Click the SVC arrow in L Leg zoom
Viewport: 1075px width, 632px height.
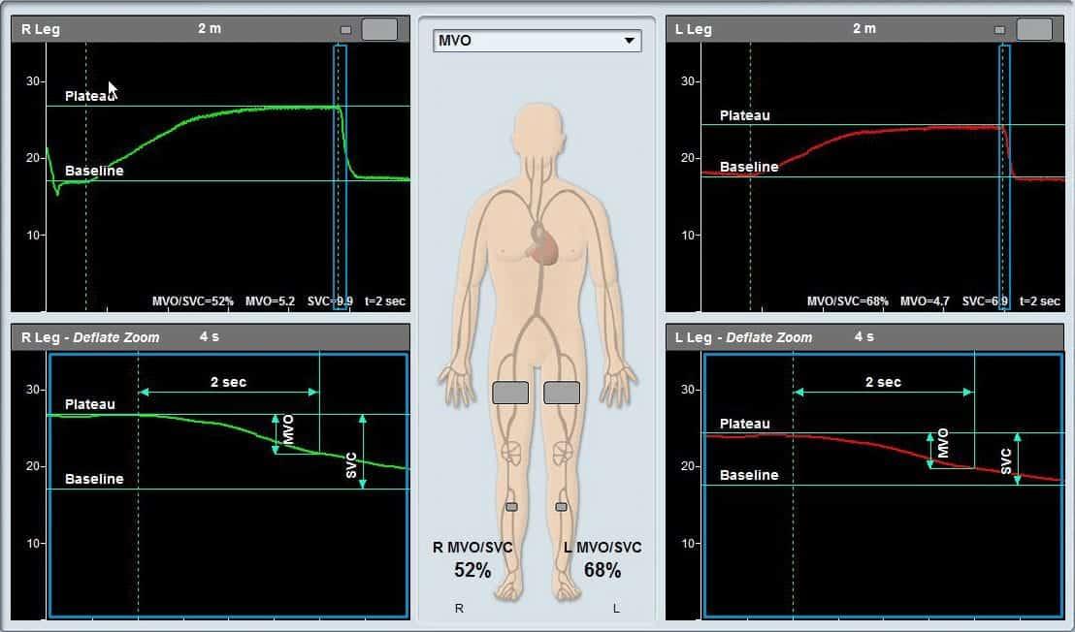1017,458
